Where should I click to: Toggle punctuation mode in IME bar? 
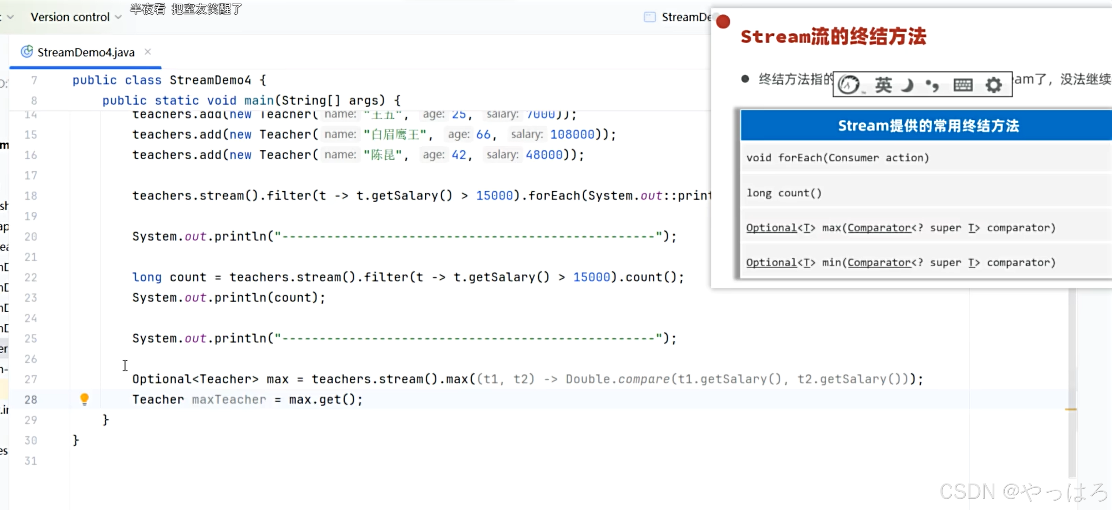point(932,85)
